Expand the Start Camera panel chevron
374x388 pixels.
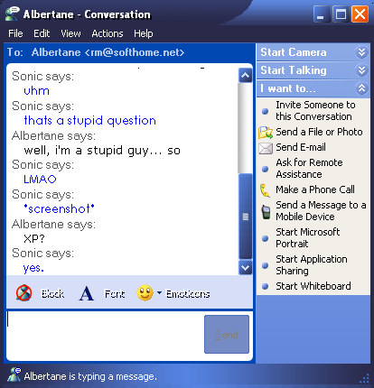(361, 52)
